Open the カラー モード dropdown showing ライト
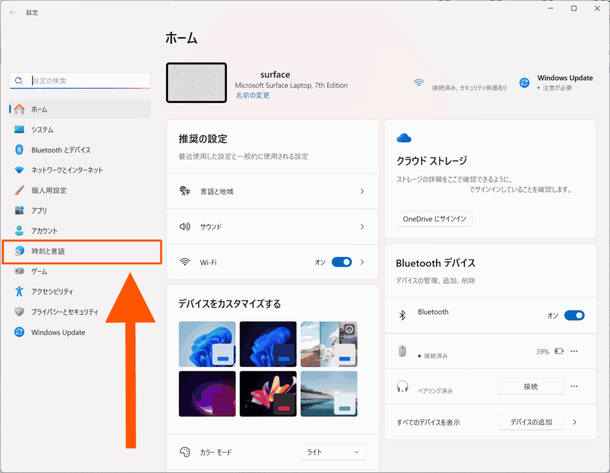610x473 pixels. (334, 452)
